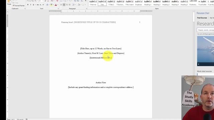Align text right
Viewport: 214px width, 120px height.
click(x=67, y=5)
